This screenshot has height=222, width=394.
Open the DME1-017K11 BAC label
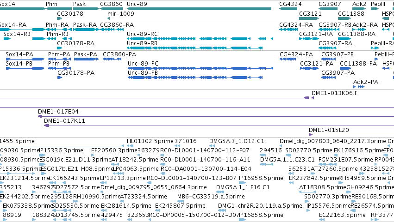click(x=64, y=121)
